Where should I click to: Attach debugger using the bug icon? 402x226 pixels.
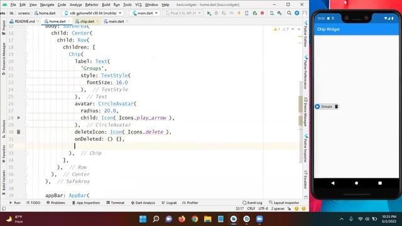pos(254,13)
